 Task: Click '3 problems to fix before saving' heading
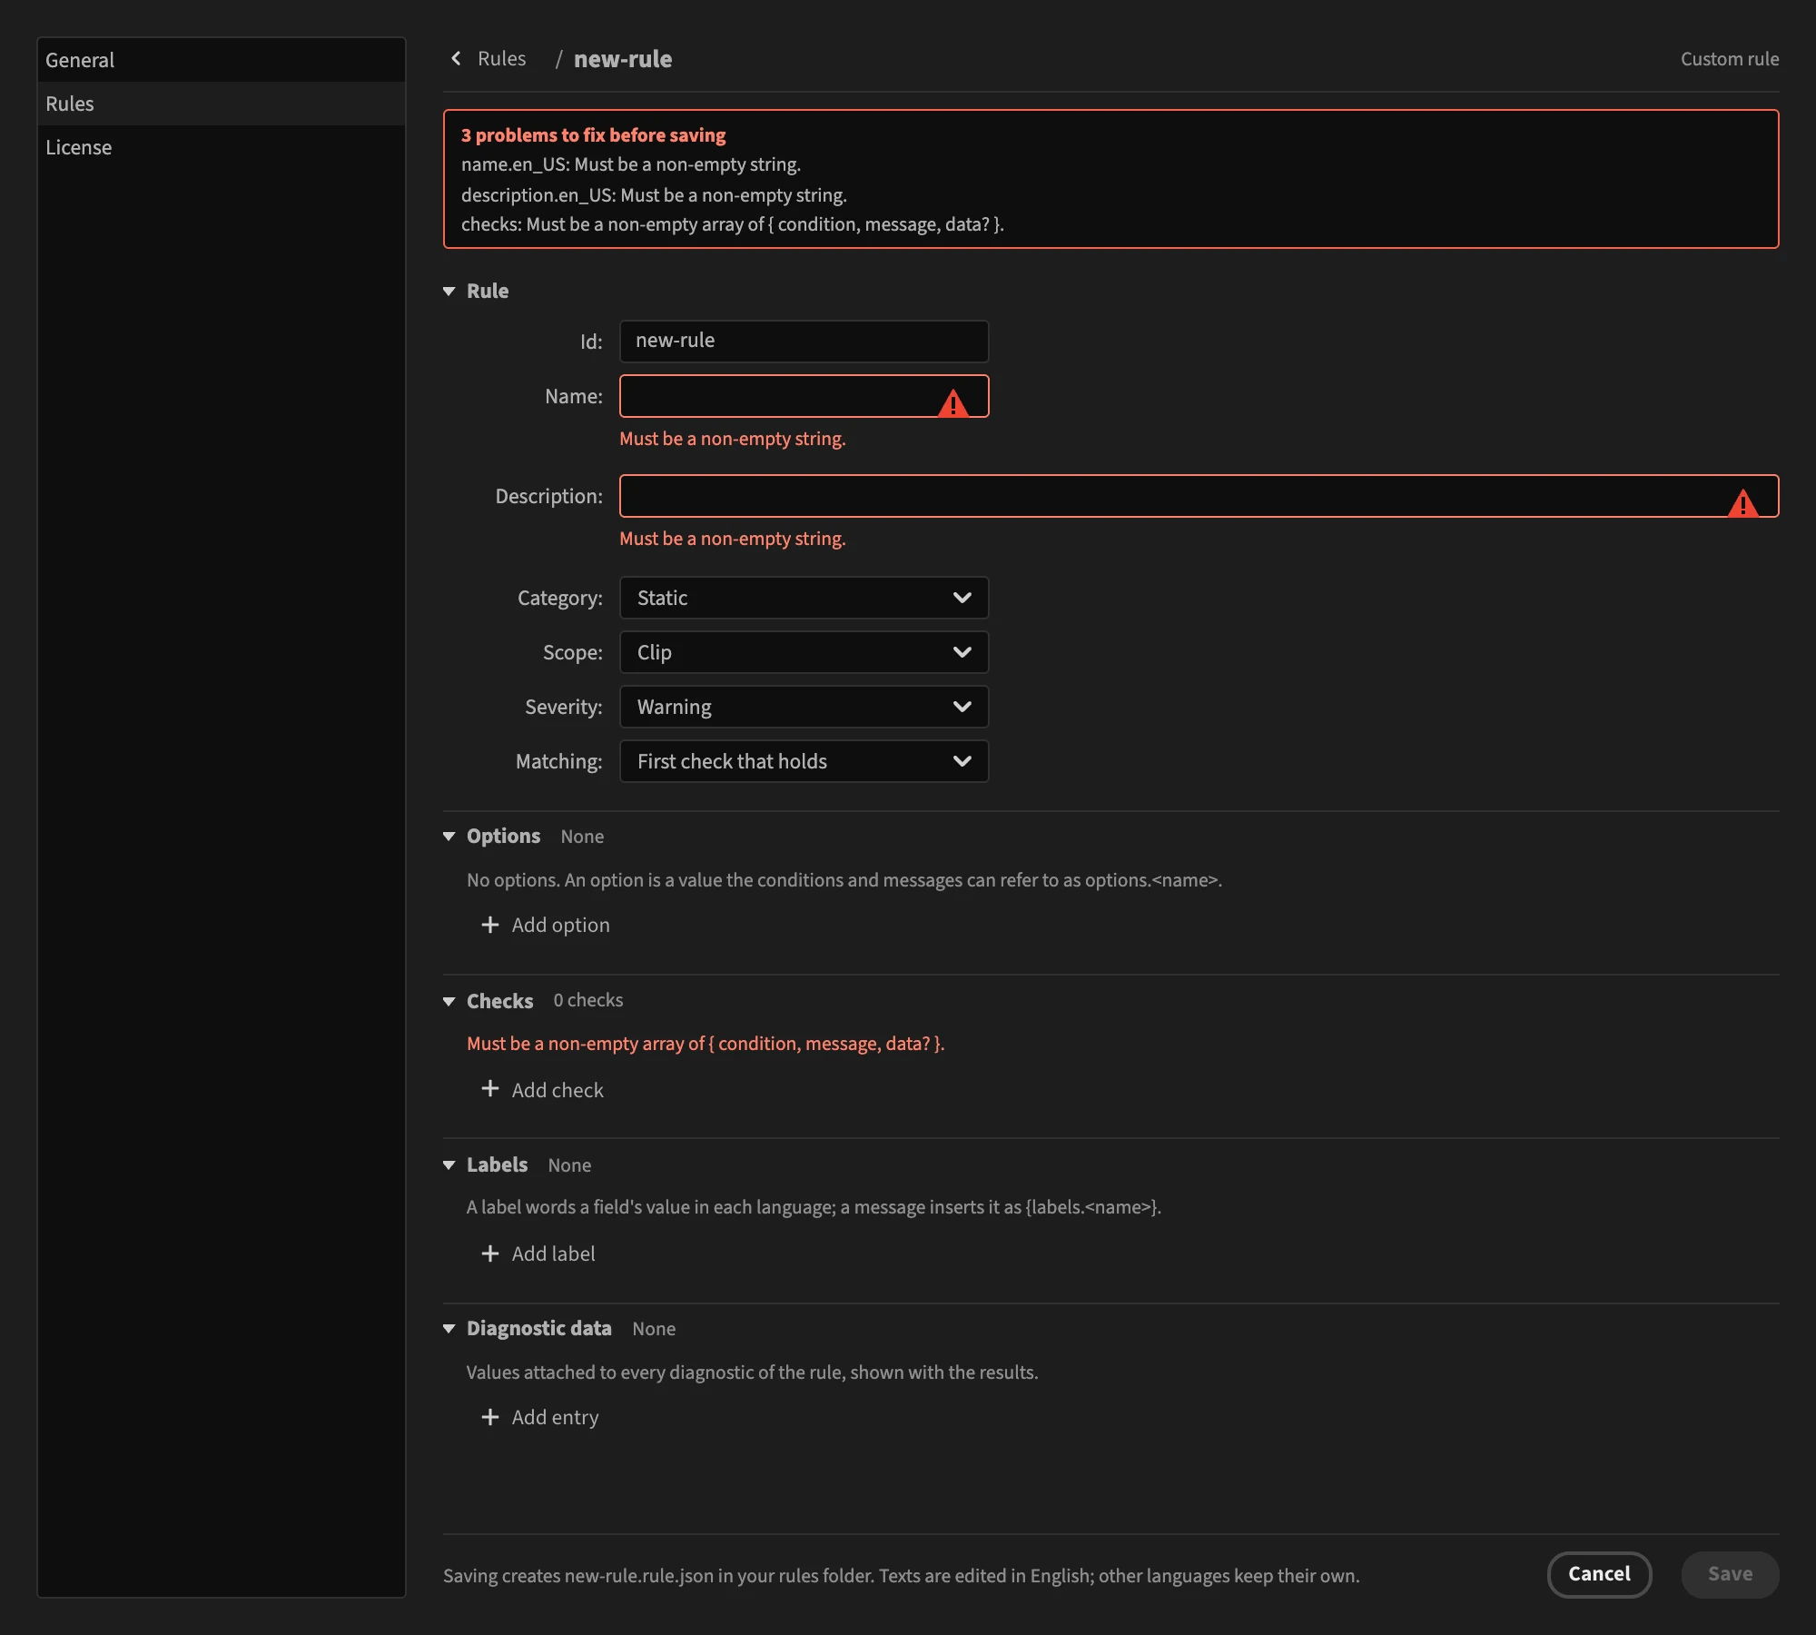coord(593,135)
